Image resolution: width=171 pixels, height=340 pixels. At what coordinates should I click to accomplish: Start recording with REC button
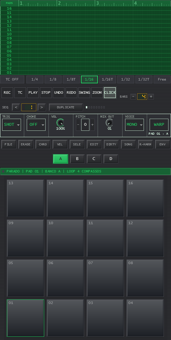pos(7,93)
